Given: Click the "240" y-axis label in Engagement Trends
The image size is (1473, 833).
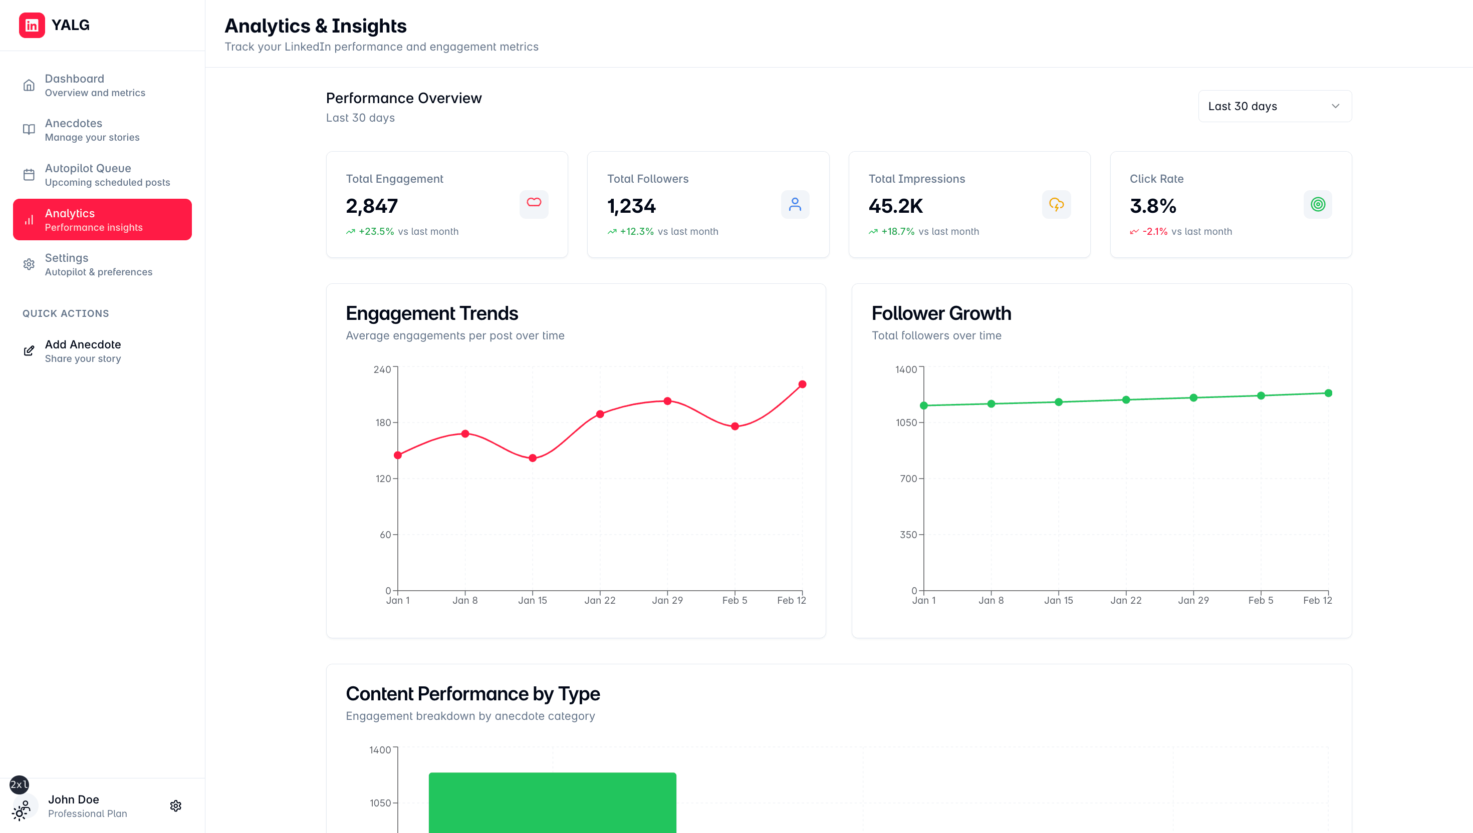Looking at the screenshot, I should point(382,369).
